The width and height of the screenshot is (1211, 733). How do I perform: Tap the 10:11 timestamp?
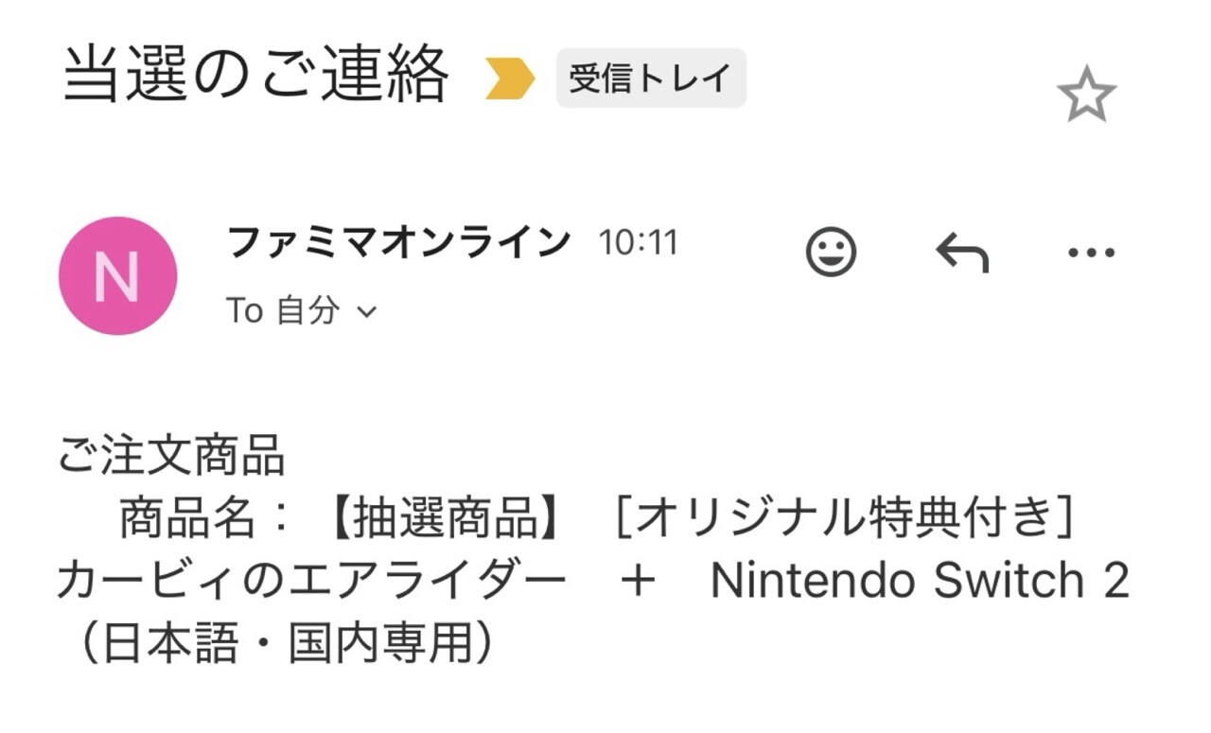click(638, 244)
